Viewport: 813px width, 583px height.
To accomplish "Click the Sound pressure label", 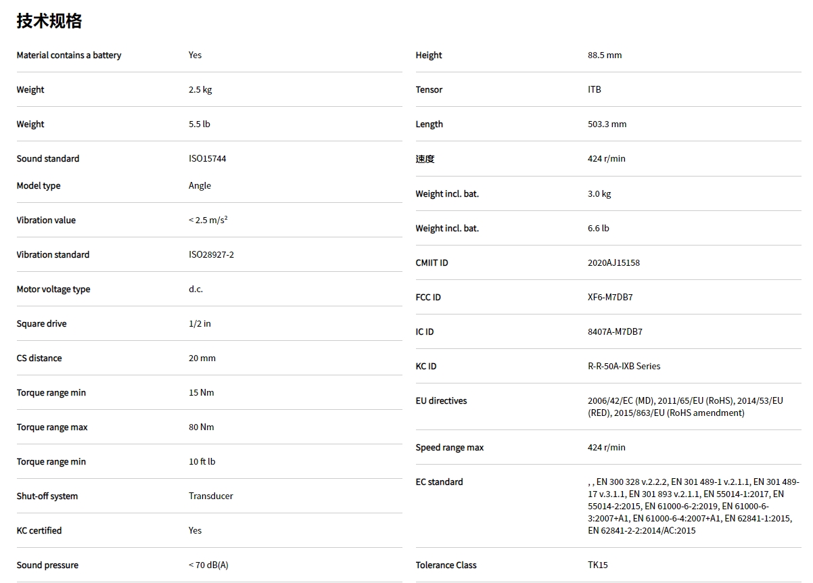I will point(47,565).
